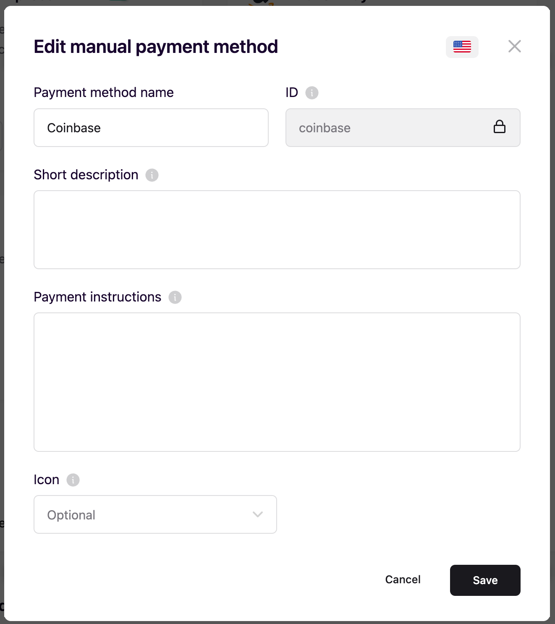Dismiss the dialog via the X icon

(x=515, y=47)
